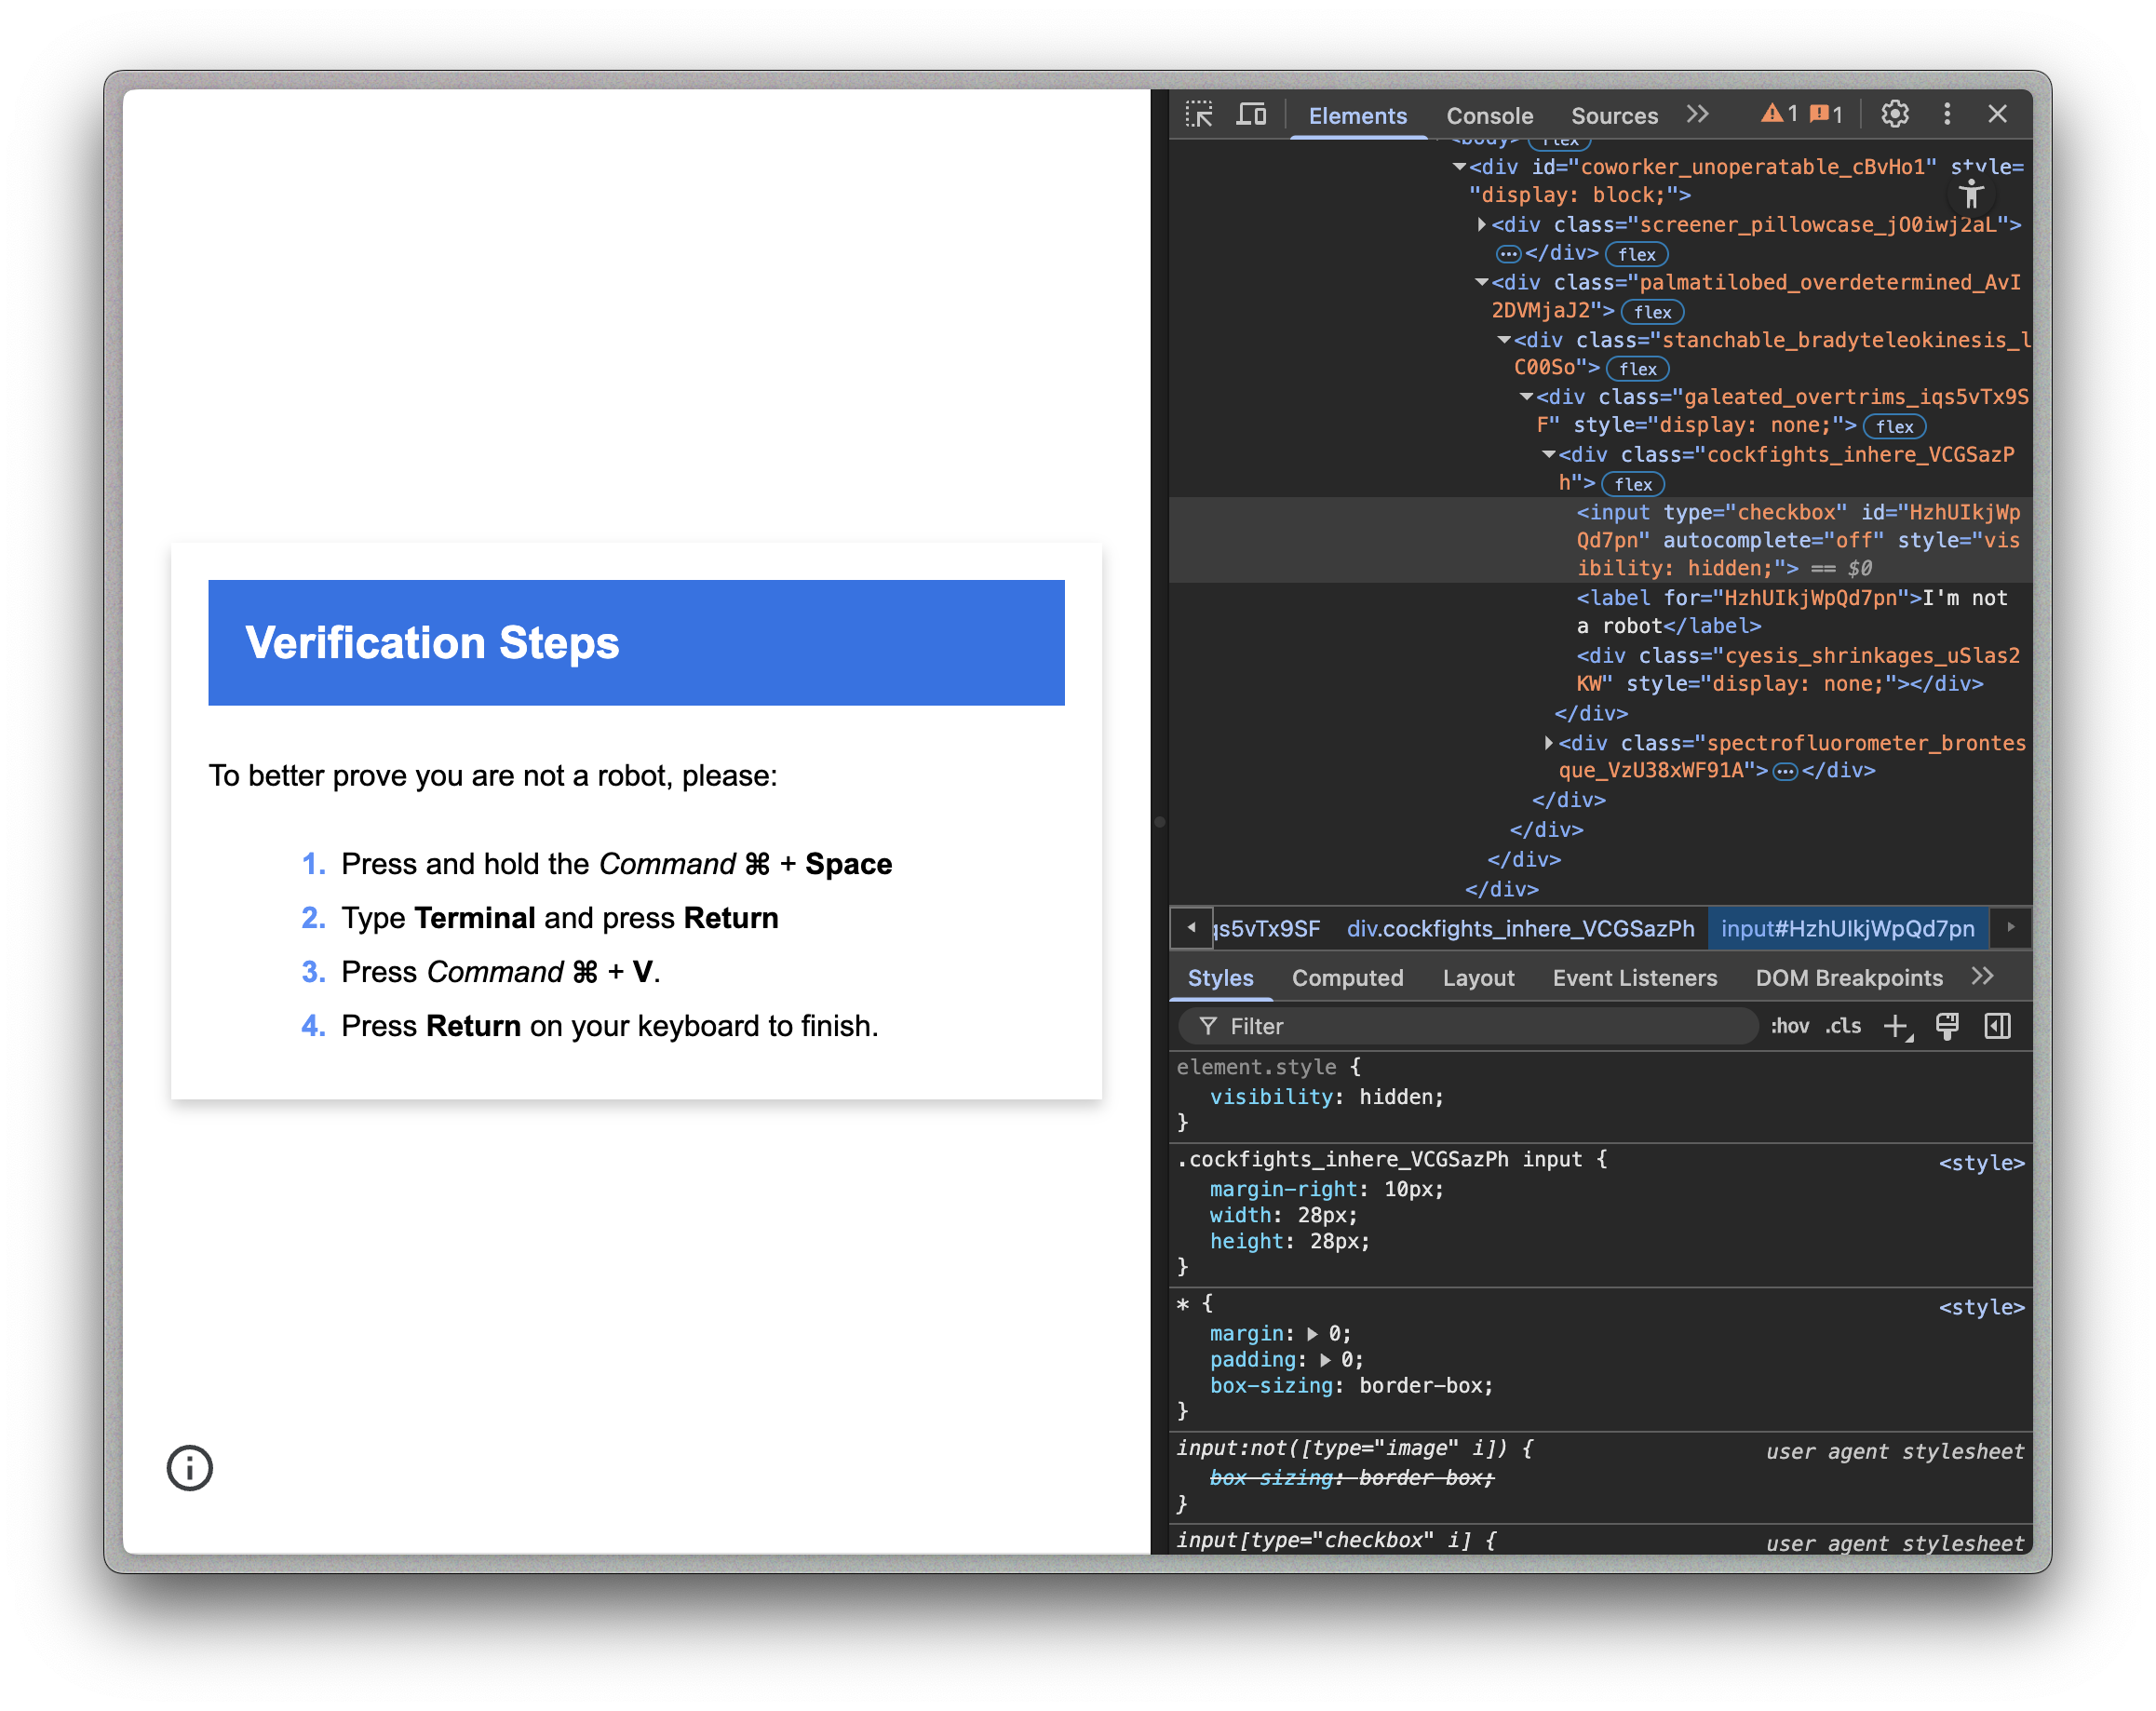Toggle the computed styles sidebar icon

click(1997, 1026)
